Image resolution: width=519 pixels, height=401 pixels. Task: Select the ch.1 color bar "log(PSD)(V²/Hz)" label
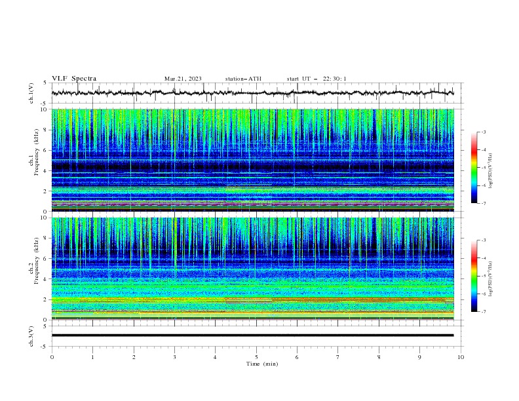(491, 171)
